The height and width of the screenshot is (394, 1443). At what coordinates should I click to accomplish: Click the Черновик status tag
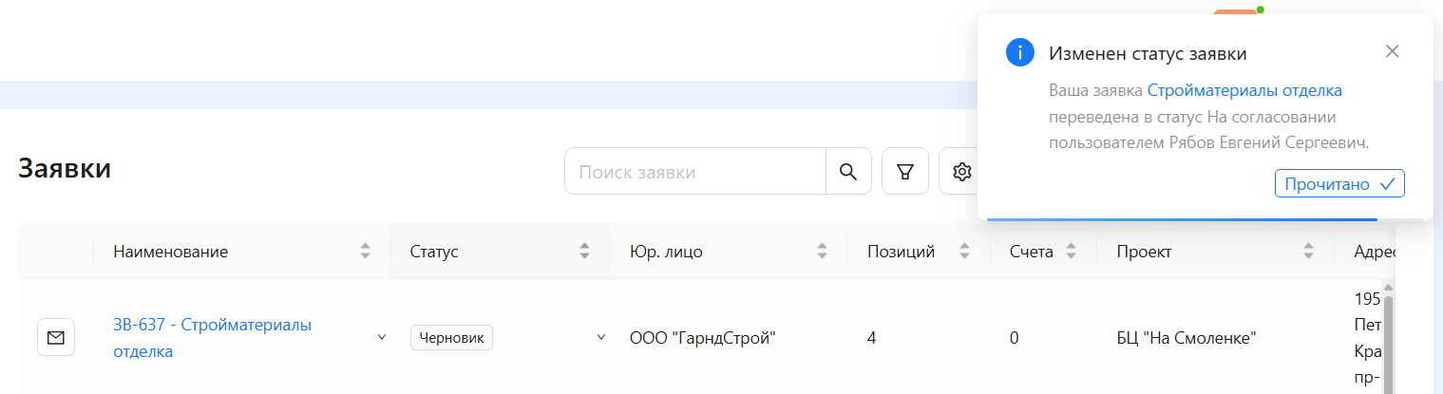(x=451, y=338)
